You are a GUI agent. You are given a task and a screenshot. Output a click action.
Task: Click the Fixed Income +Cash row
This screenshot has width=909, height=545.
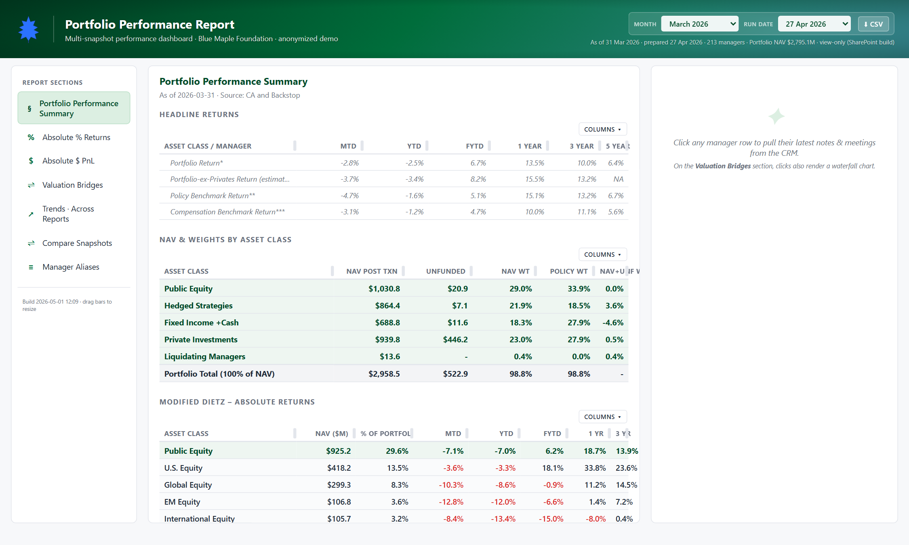(x=394, y=322)
